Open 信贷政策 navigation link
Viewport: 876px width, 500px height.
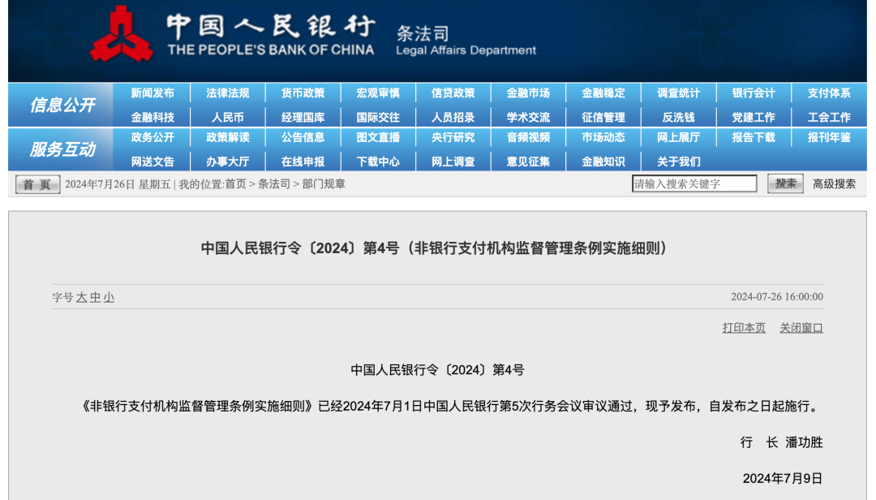453,93
